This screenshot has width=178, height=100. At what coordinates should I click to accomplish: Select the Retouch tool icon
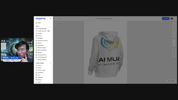36,36
